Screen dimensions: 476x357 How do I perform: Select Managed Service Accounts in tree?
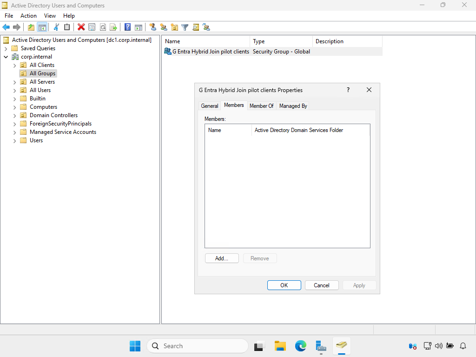coord(63,132)
